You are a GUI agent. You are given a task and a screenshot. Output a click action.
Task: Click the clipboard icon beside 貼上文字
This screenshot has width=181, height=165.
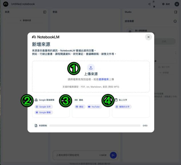[116, 100]
